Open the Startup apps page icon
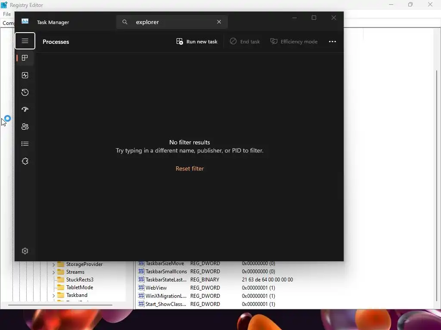The image size is (441, 330). [25, 110]
